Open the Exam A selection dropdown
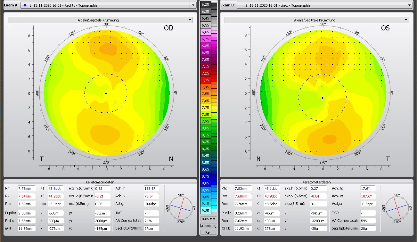Viewport: 417px width, 242px height. coord(193,5)
